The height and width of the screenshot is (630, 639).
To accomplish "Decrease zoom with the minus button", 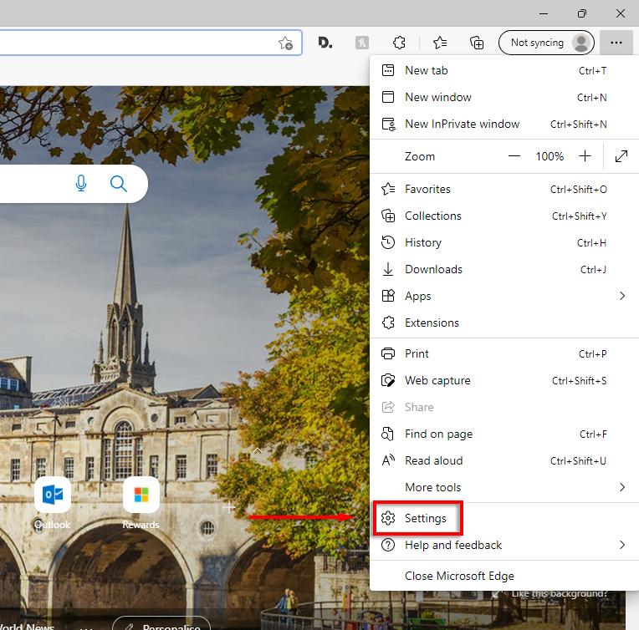I will (x=514, y=156).
